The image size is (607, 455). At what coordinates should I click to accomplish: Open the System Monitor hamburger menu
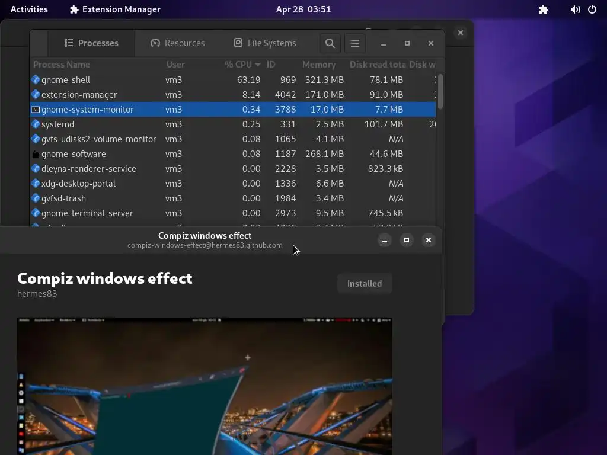[x=354, y=43]
